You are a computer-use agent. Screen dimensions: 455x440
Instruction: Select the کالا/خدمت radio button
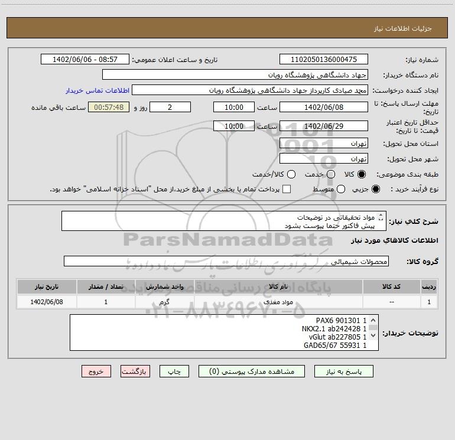click(x=291, y=174)
